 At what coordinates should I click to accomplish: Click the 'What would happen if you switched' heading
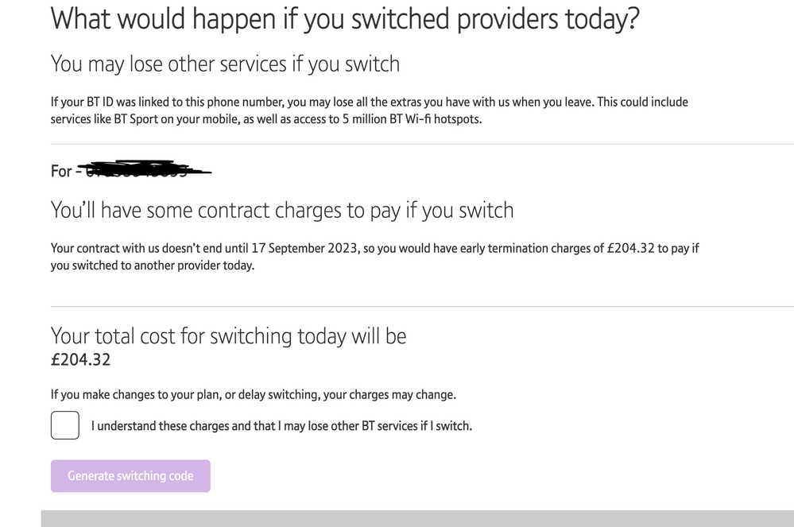(344, 17)
